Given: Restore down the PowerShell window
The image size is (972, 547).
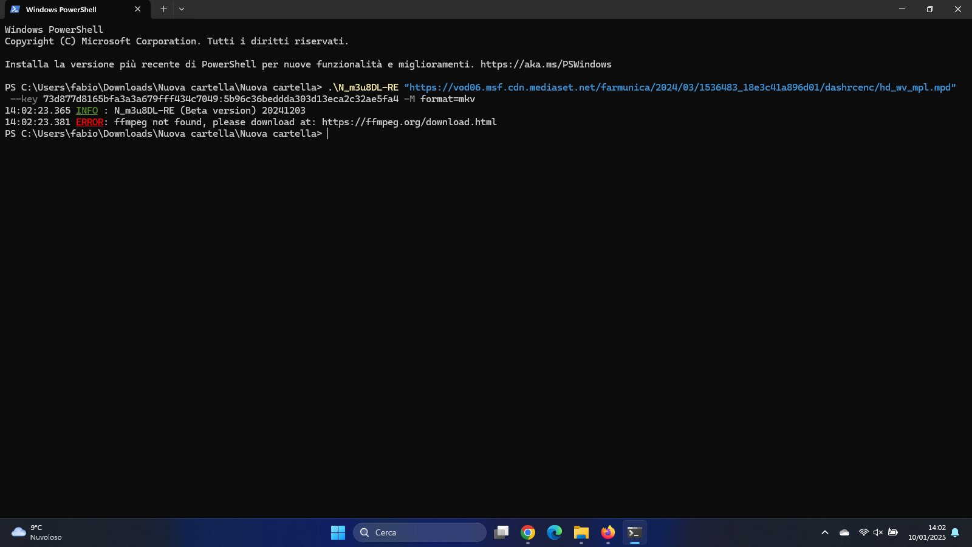Looking at the screenshot, I should click(x=929, y=9).
